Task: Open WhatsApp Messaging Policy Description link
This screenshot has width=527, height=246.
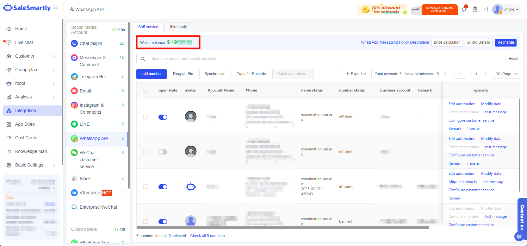Action: 395,42
